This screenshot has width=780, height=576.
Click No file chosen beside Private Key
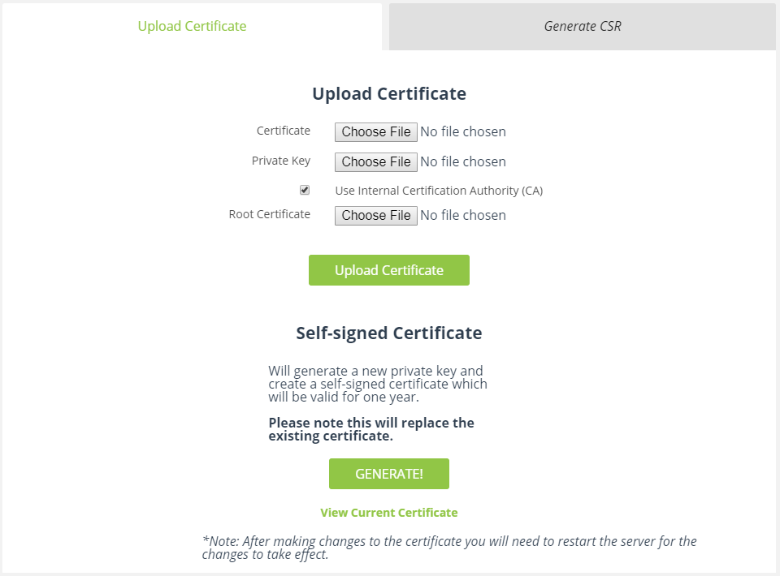463,161
